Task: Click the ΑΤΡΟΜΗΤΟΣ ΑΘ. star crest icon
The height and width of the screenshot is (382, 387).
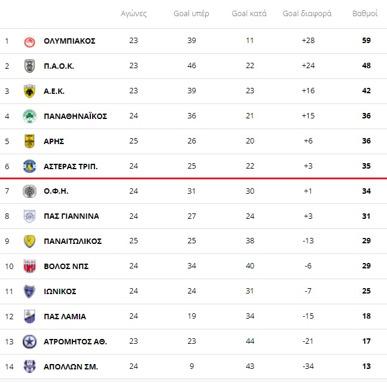Action: point(29,341)
